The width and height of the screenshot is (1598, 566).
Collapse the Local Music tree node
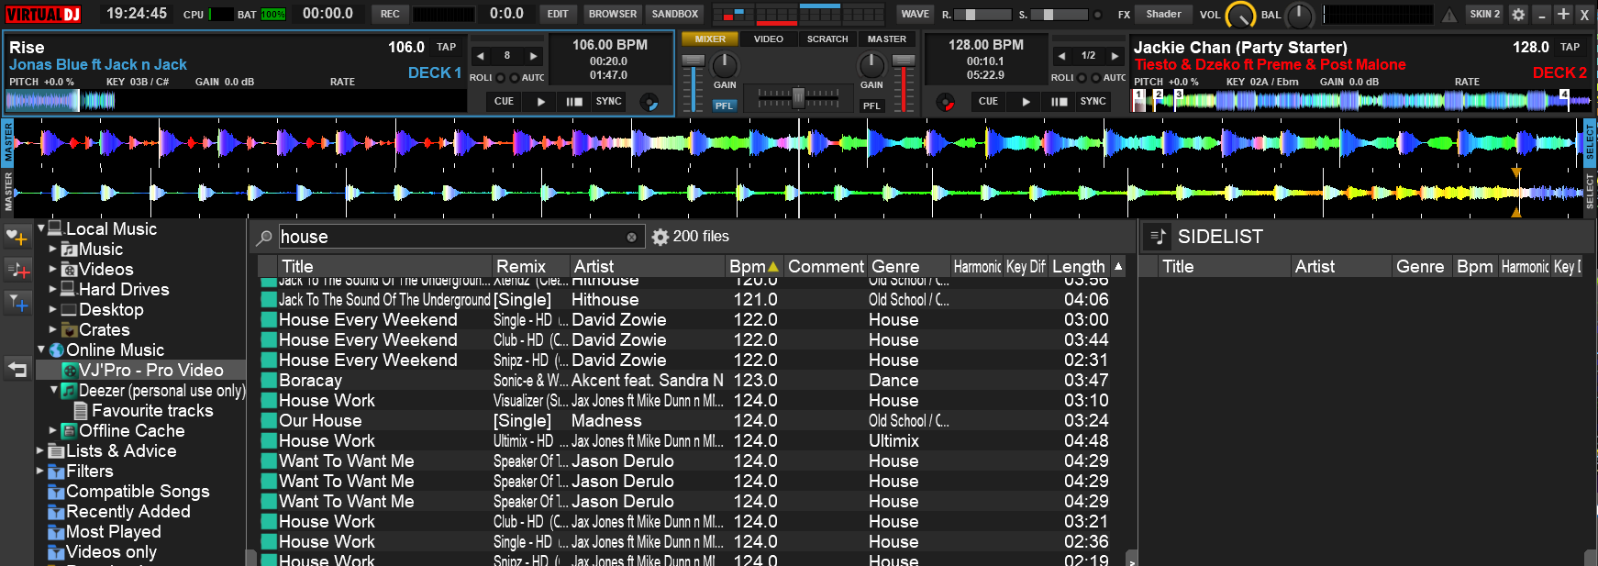(x=41, y=228)
